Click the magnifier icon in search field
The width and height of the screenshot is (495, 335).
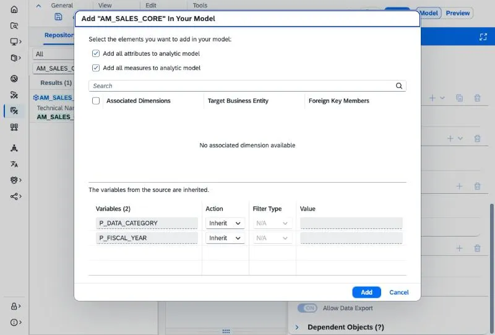pos(399,86)
